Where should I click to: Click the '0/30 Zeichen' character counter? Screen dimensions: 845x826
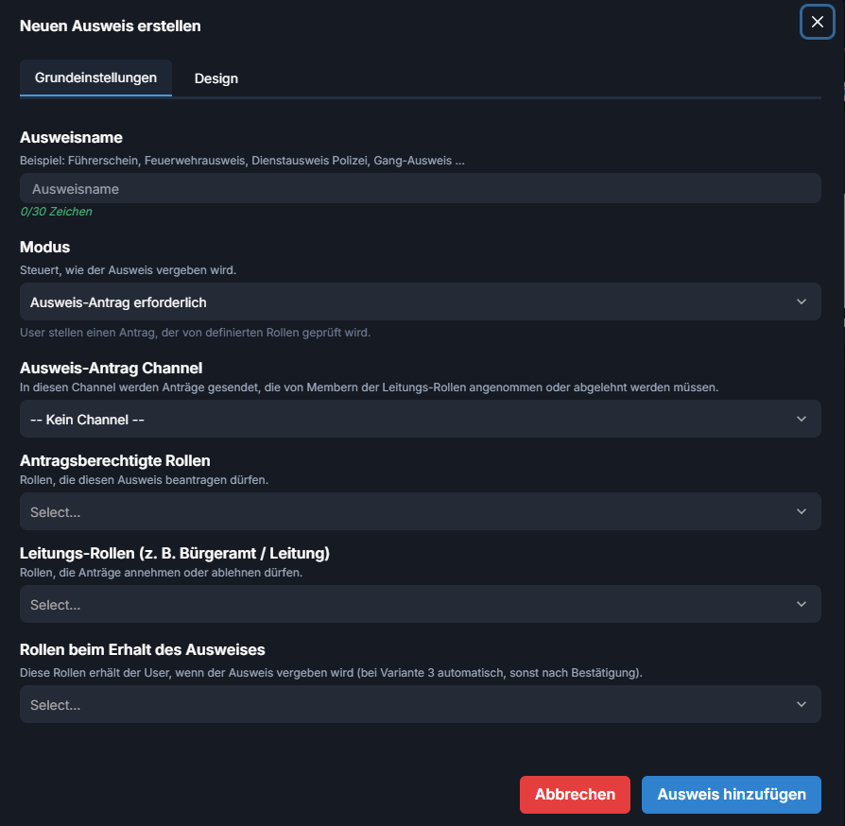point(57,212)
